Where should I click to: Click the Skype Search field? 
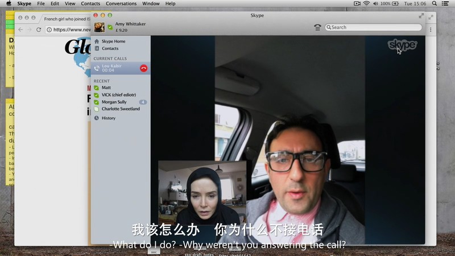point(373,27)
